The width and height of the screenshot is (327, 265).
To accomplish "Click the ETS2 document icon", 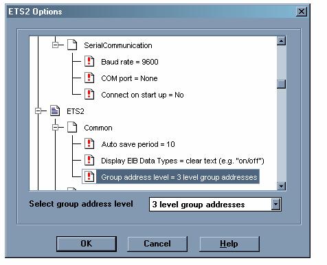I will tap(55, 111).
